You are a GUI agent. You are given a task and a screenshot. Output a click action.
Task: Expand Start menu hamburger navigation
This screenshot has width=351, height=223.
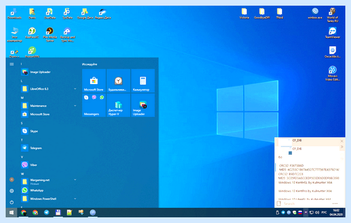tap(12, 64)
